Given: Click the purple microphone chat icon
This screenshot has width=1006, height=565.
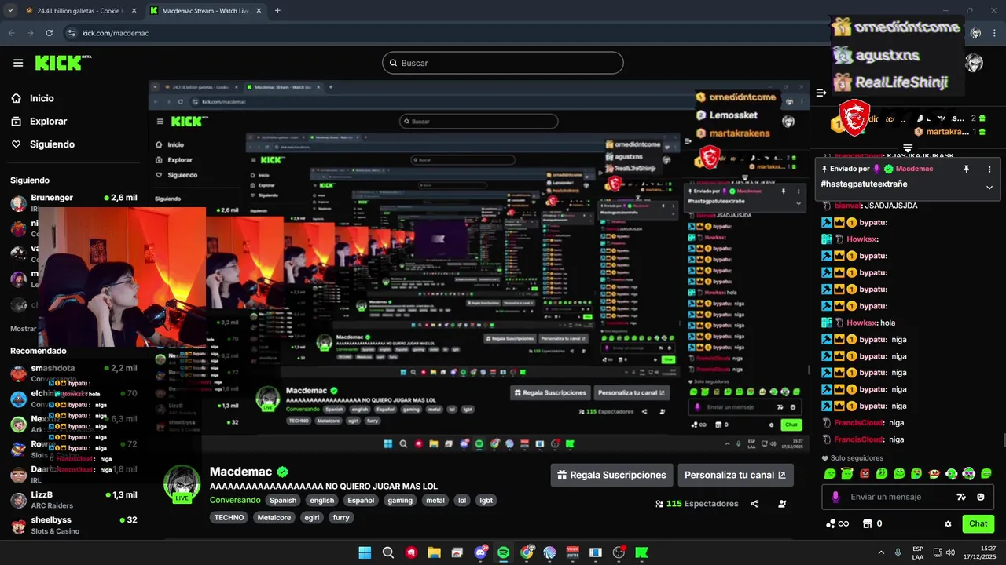Looking at the screenshot, I should [835, 497].
